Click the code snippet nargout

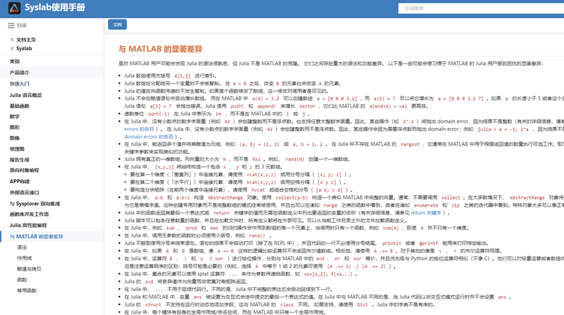tap(410, 144)
